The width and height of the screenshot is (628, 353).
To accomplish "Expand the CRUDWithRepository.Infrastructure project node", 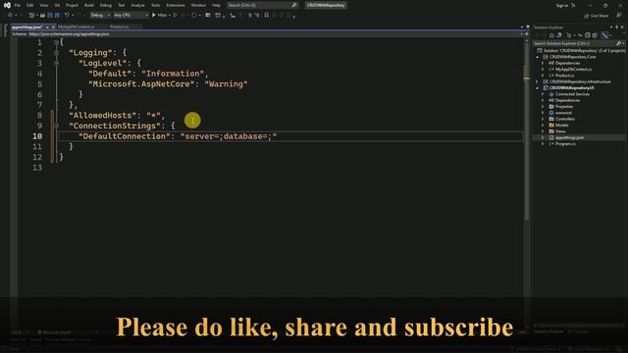I will [538, 81].
